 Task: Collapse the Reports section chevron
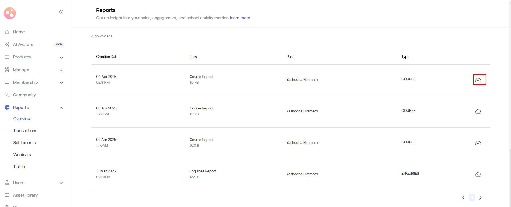click(x=61, y=108)
